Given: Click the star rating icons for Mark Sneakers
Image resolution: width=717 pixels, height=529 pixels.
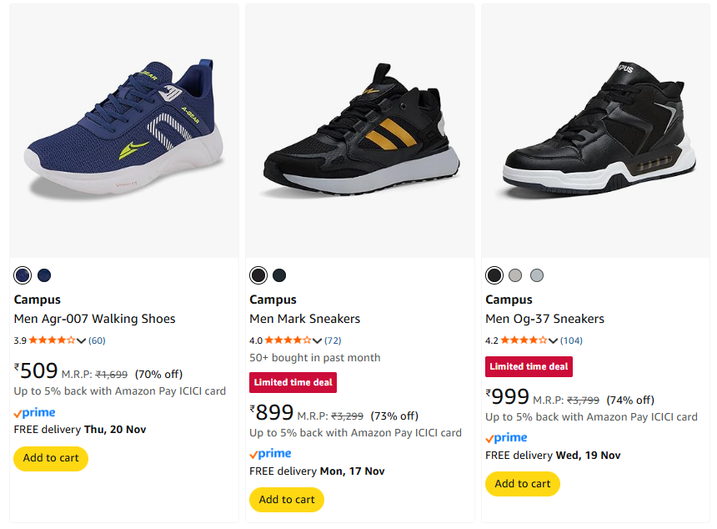Looking at the screenshot, I should point(288,340).
